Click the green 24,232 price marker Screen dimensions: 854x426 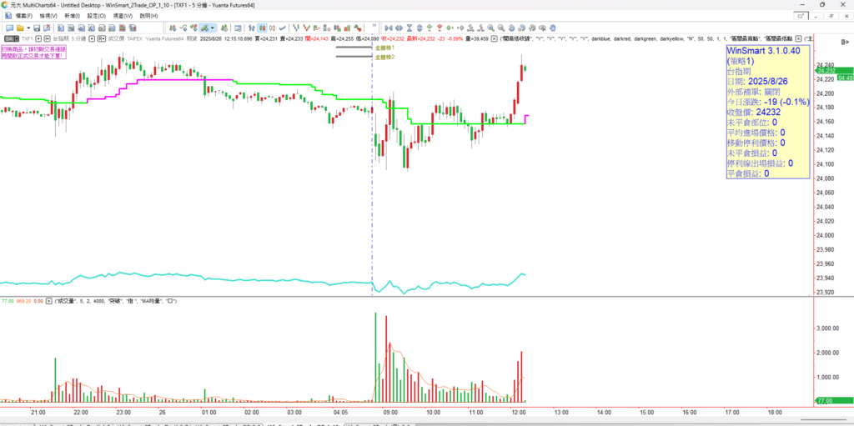[826, 71]
